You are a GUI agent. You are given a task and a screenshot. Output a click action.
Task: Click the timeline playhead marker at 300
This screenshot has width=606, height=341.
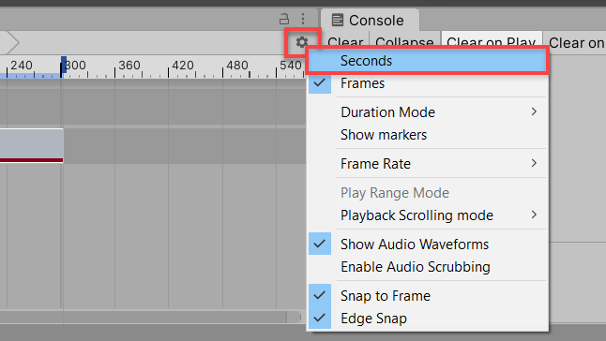click(64, 65)
